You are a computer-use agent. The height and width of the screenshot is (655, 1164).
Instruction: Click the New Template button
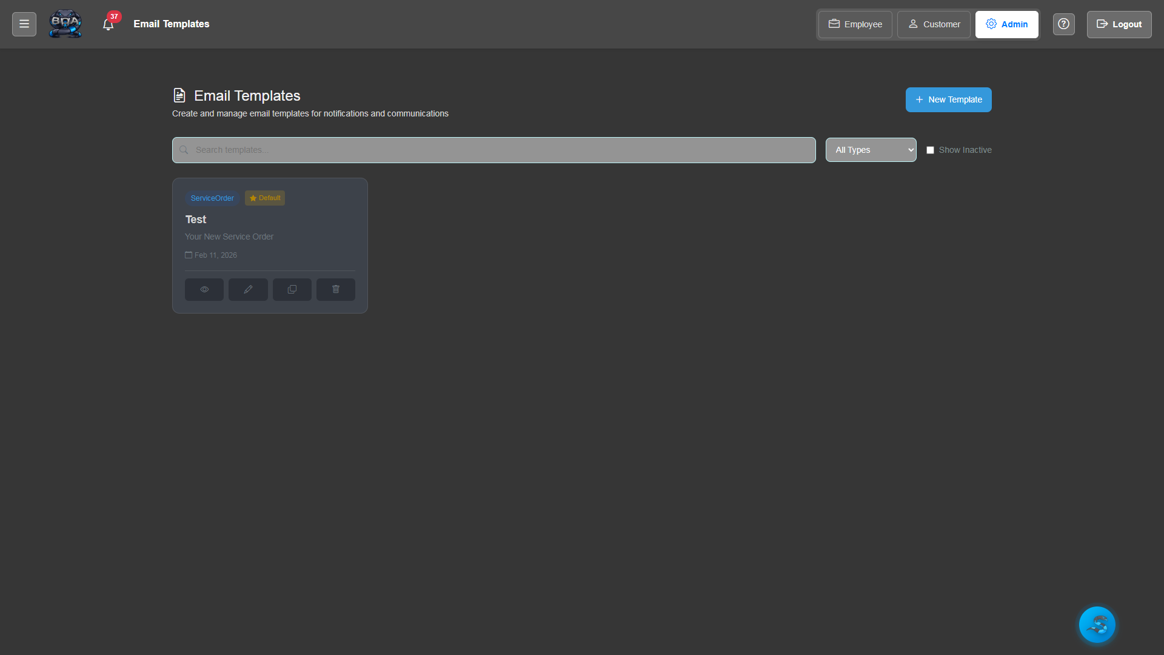point(948,99)
